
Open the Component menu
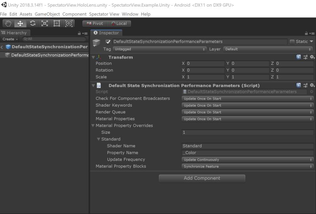point(74,14)
